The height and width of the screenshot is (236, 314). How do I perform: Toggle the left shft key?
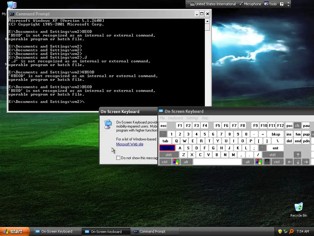(169, 155)
